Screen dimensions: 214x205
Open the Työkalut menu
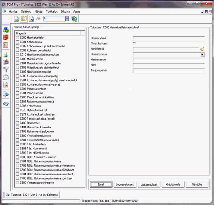51,12
